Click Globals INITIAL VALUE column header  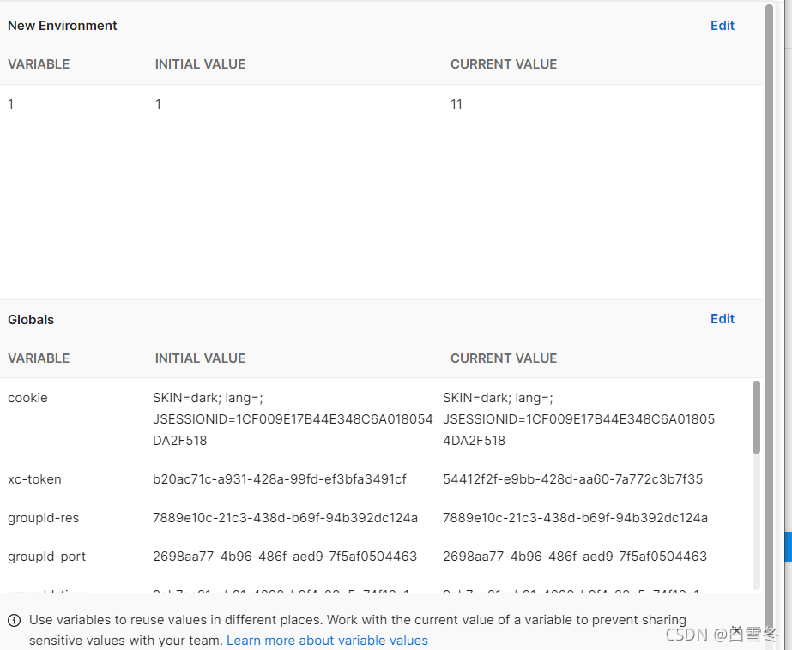click(200, 358)
